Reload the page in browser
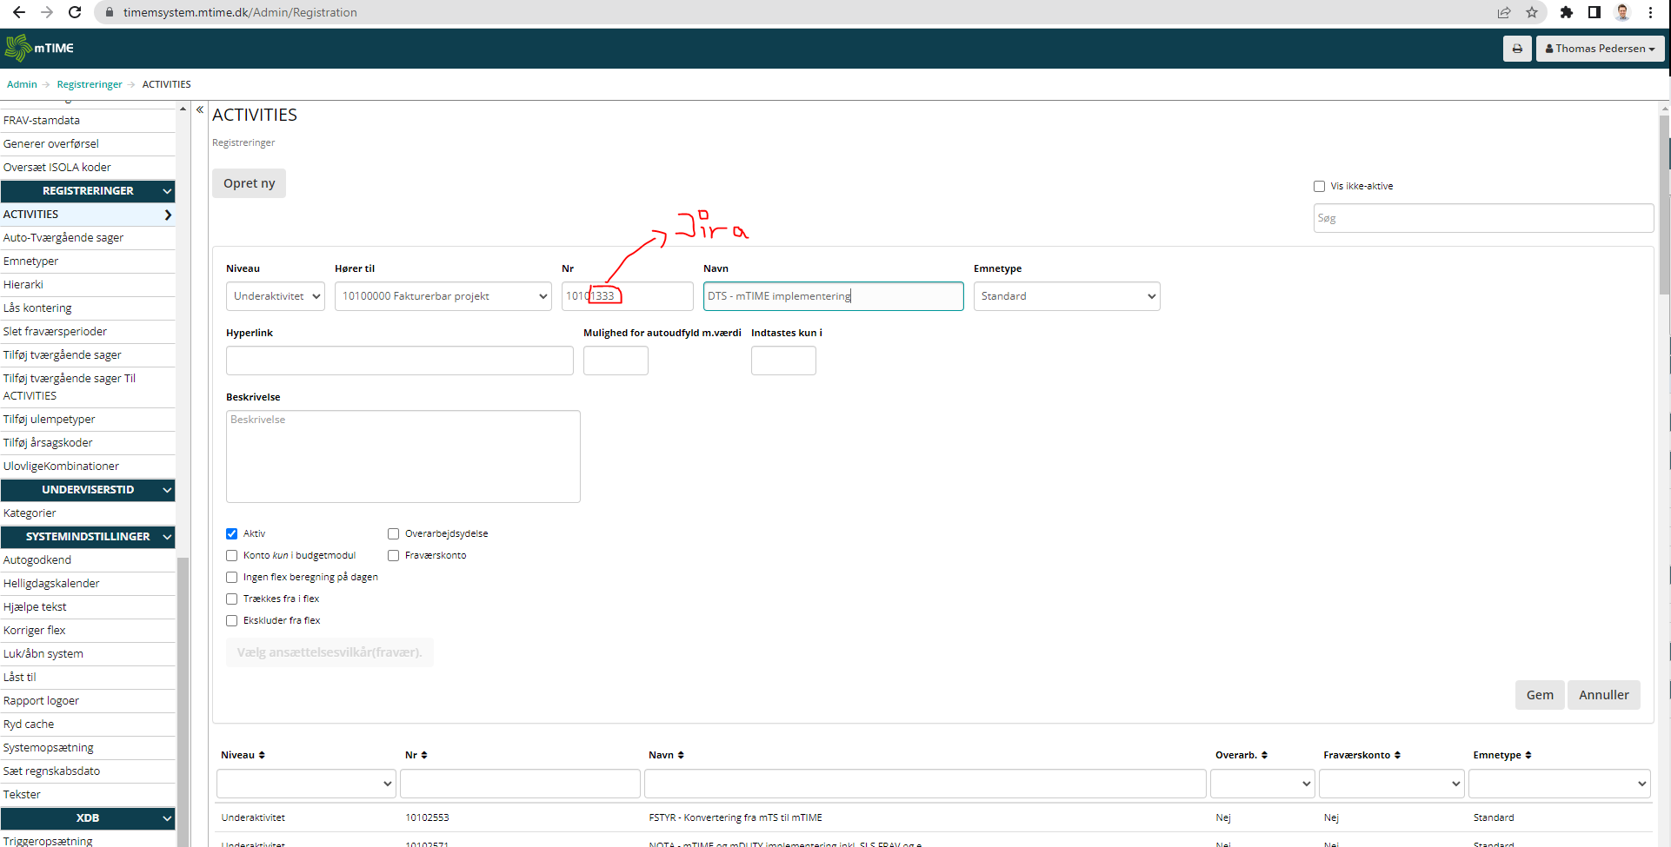 (x=75, y=12)
